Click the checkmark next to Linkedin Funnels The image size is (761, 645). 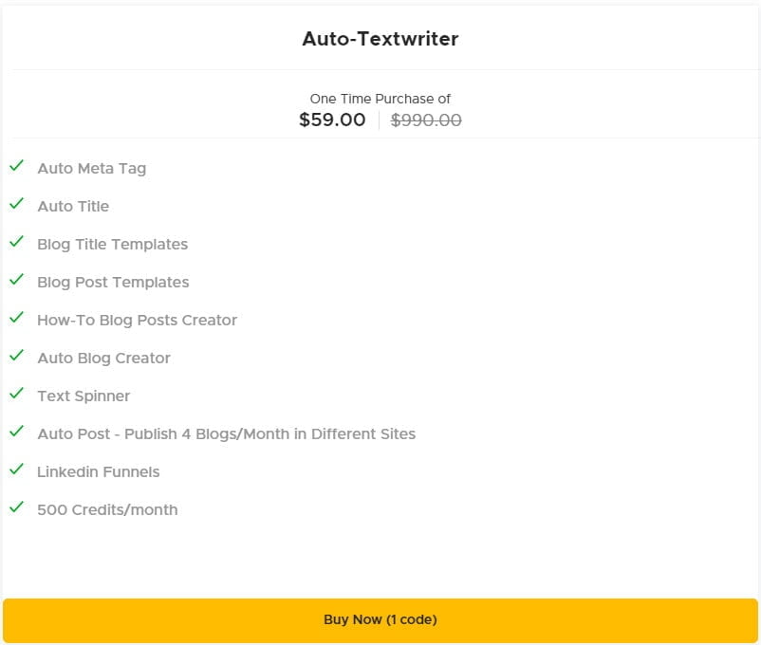point(16,469)
